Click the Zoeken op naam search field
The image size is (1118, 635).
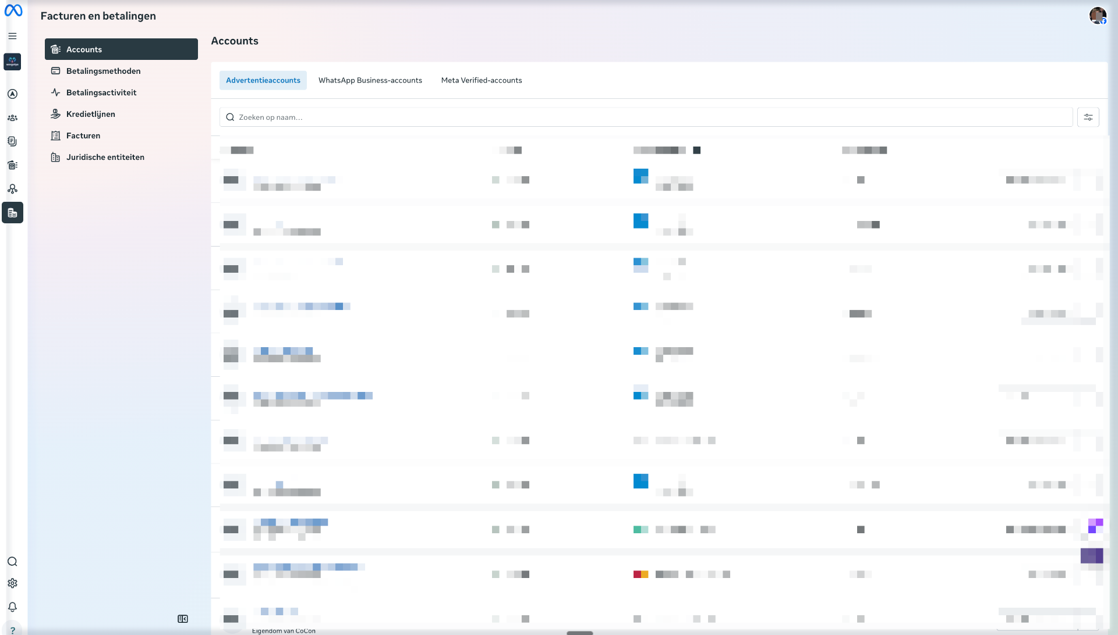click(646, 117)
